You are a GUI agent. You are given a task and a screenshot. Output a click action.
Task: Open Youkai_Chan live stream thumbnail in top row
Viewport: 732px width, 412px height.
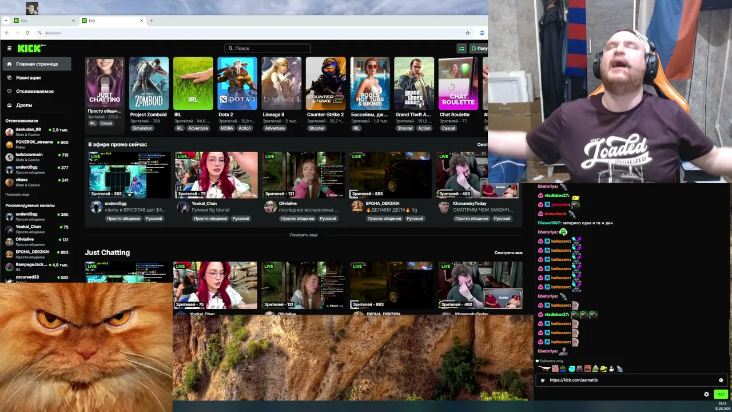216,175
